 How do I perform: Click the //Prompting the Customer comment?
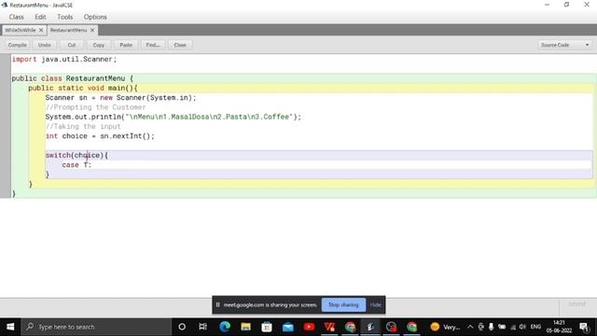point(95,107)
